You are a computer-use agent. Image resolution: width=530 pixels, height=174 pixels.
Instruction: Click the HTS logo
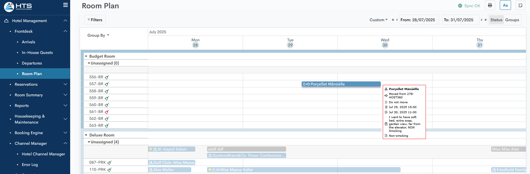click(18, 7)
